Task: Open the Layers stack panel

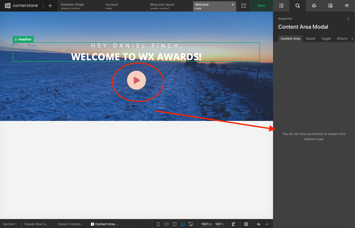Action: coord(347,6)
